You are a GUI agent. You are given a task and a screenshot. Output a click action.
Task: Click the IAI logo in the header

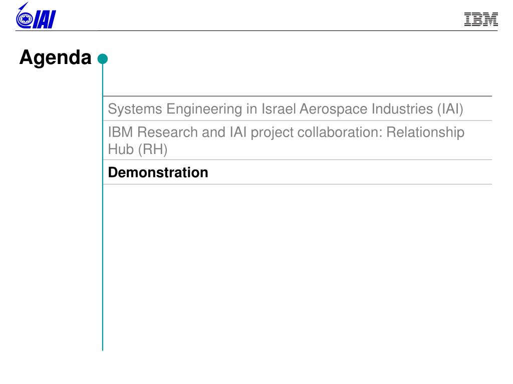click(36, 15)
